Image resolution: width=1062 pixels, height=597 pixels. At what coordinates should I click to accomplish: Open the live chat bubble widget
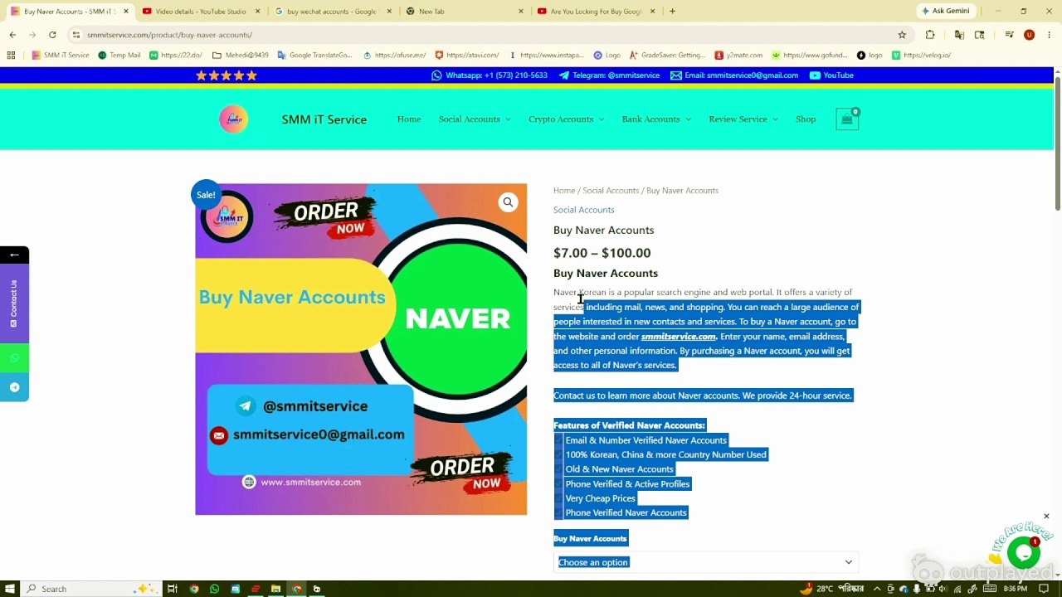click(x=1023, y=553)
